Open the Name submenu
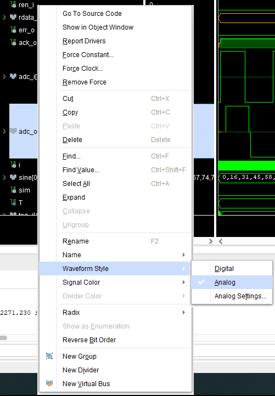Image resolution: width=275 pixels, height=396 pixels. tap(115, 255)
